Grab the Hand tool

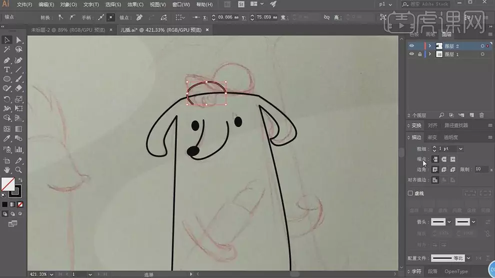[7, 170]
